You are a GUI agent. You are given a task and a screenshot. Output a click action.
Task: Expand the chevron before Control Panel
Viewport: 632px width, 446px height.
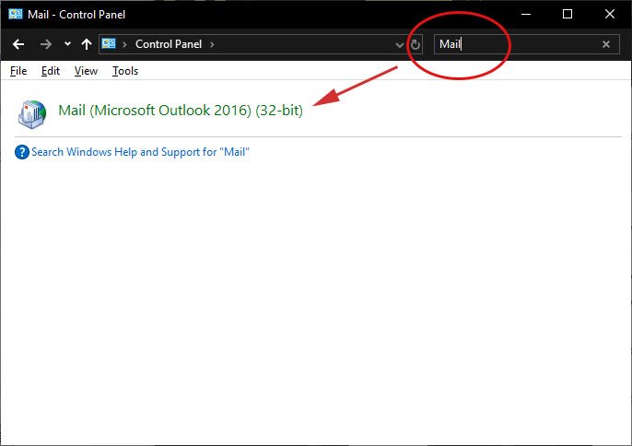coord(125,44)
